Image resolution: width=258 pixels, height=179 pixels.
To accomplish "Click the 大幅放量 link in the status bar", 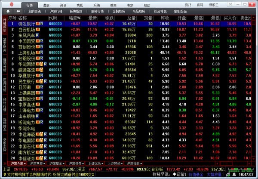I will 214,175.
